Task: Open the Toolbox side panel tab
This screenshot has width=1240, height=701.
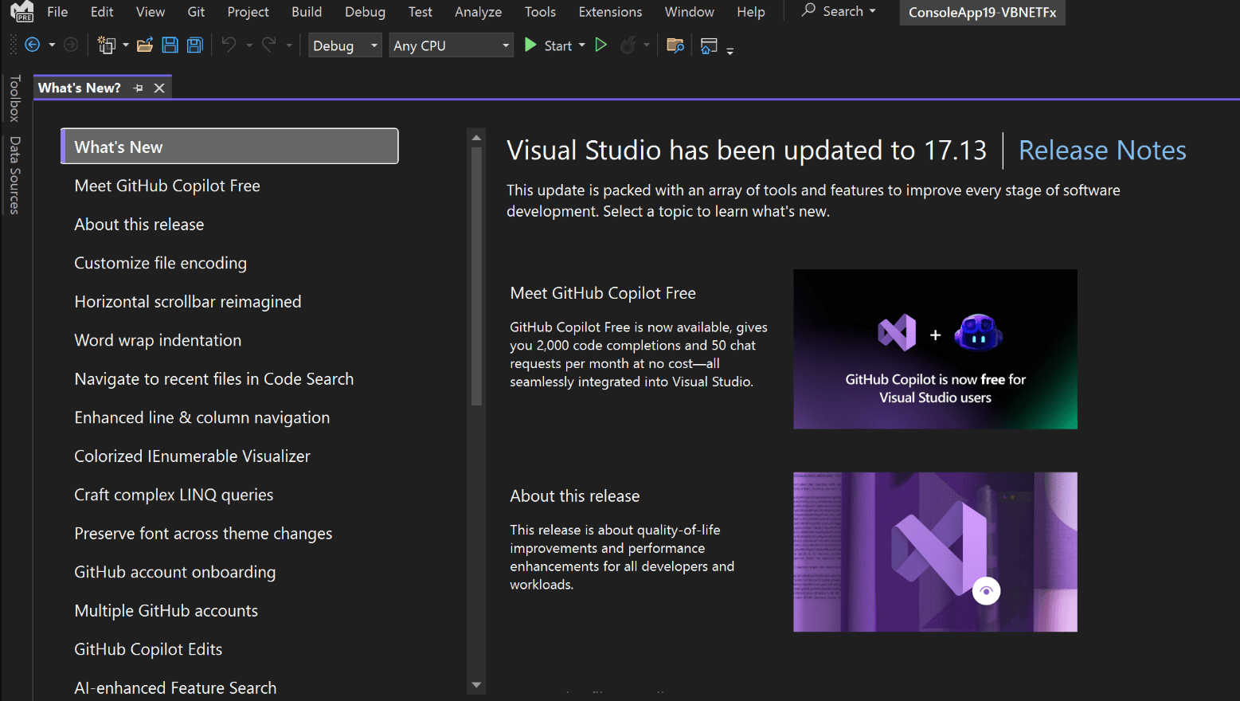Action: (14, 98)
